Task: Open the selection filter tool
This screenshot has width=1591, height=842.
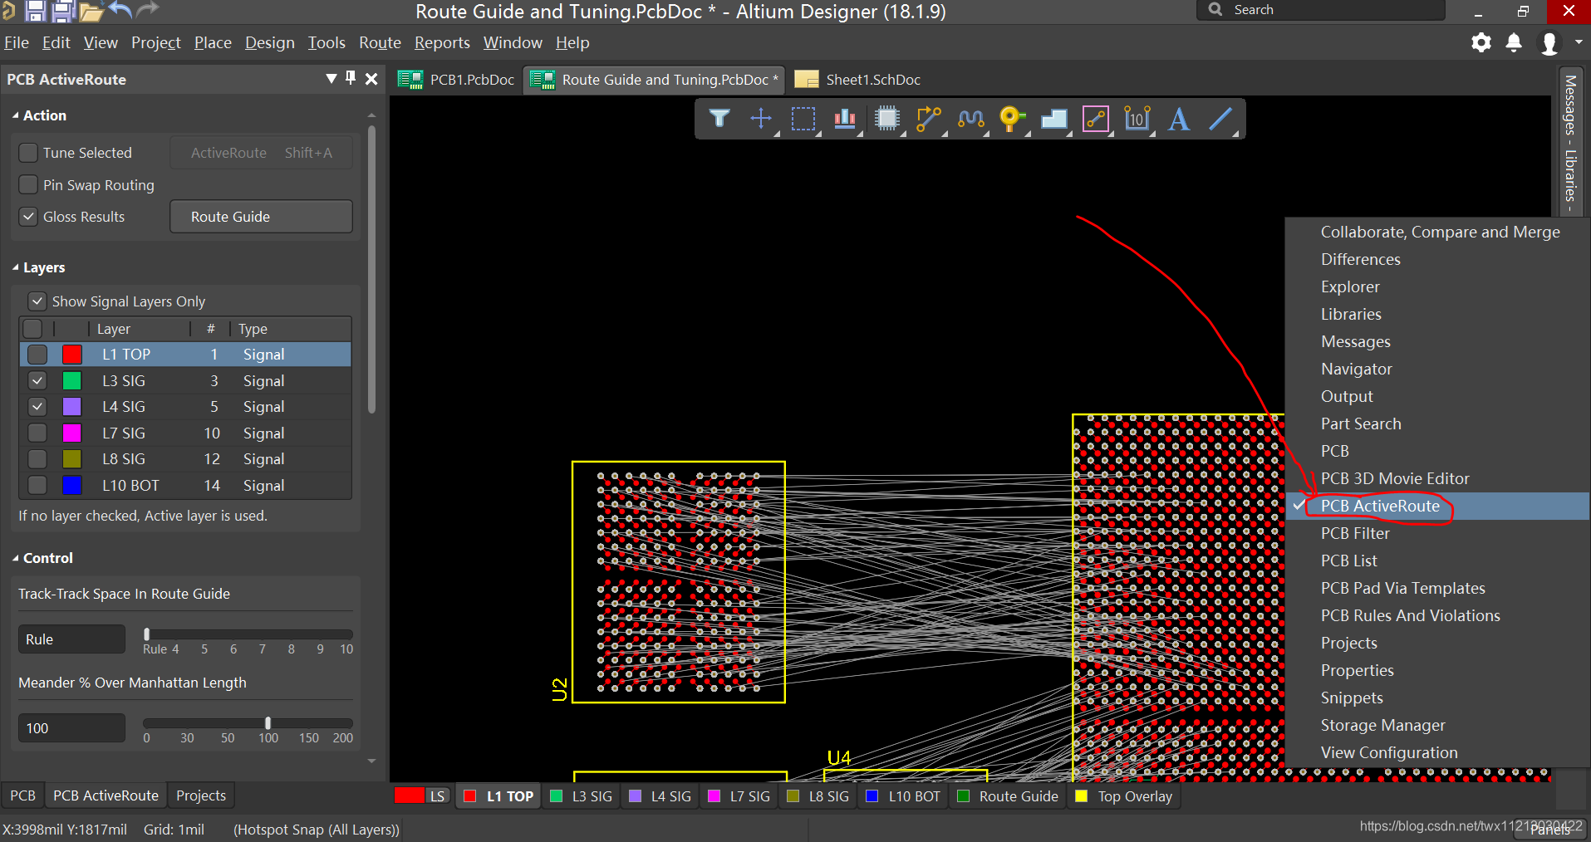Action: click(x=719, y=119)
